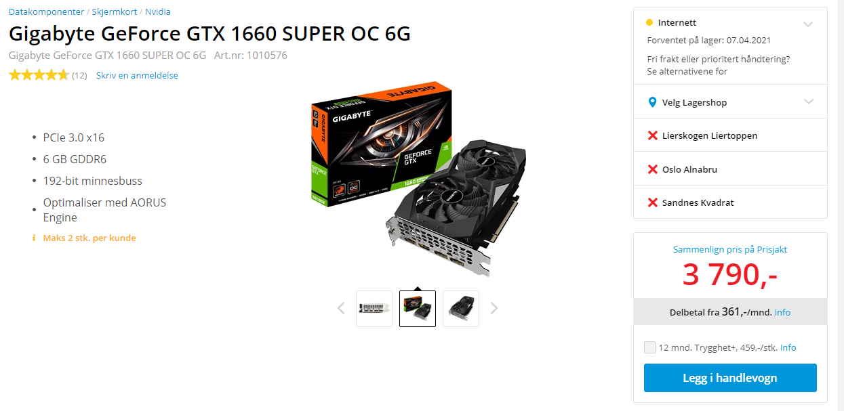Select the graphics card only thumbnail
This screenshot has width=844, height=411.
pyautogui.click(x=461, y=309)
